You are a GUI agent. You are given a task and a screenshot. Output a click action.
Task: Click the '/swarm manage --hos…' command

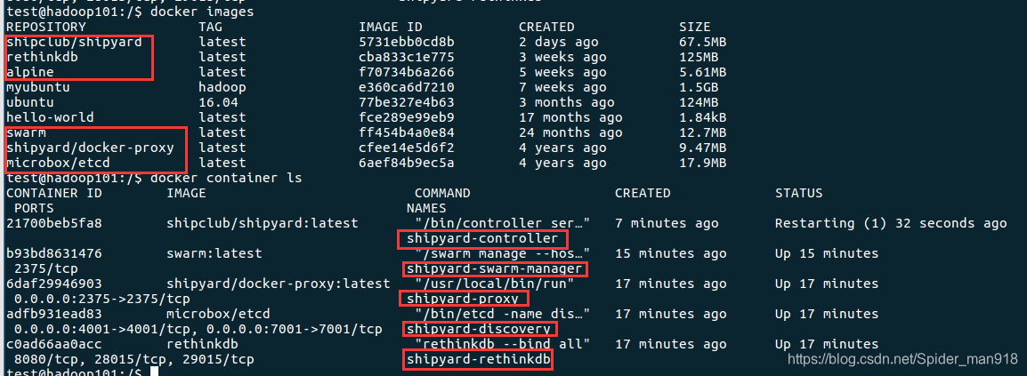click(503, 253)
